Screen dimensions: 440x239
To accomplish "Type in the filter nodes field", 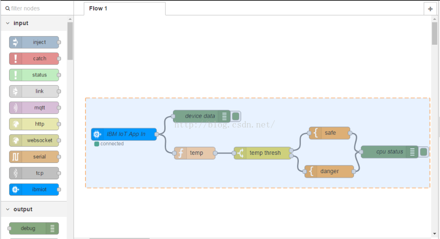I will click(x=38, y=8).
